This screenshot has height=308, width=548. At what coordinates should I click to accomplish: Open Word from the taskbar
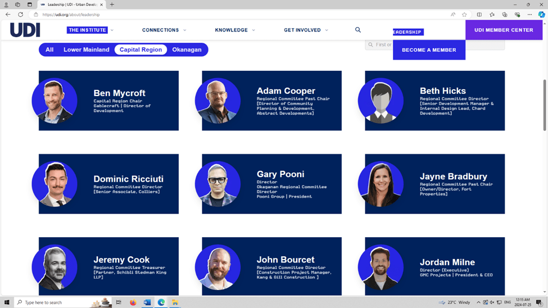tap(147, 302)
